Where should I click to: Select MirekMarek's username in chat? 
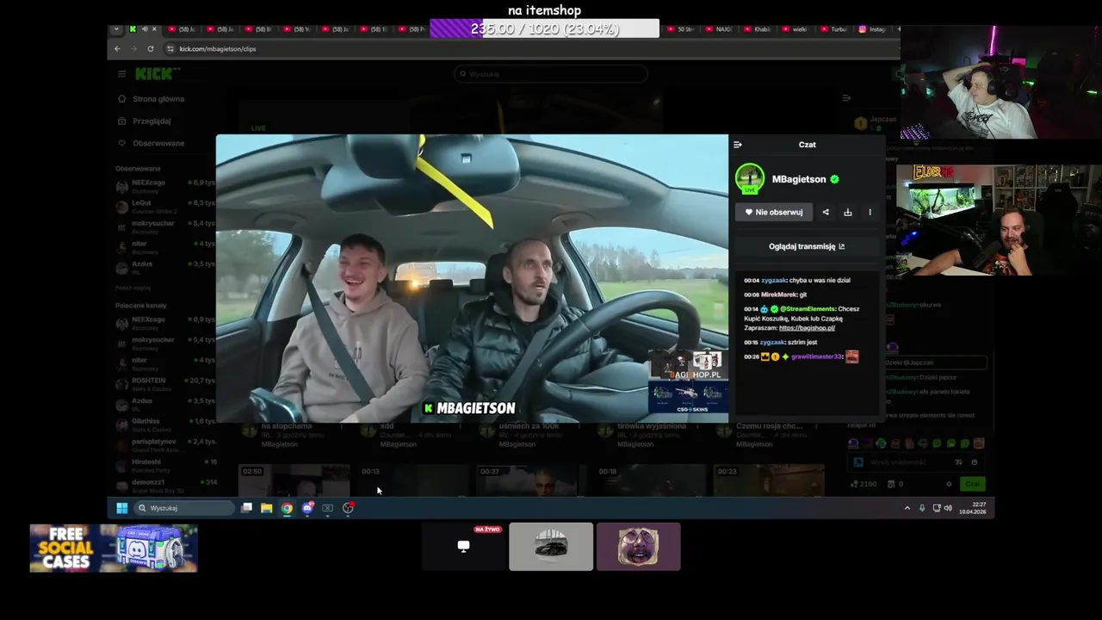click(779, 294)
